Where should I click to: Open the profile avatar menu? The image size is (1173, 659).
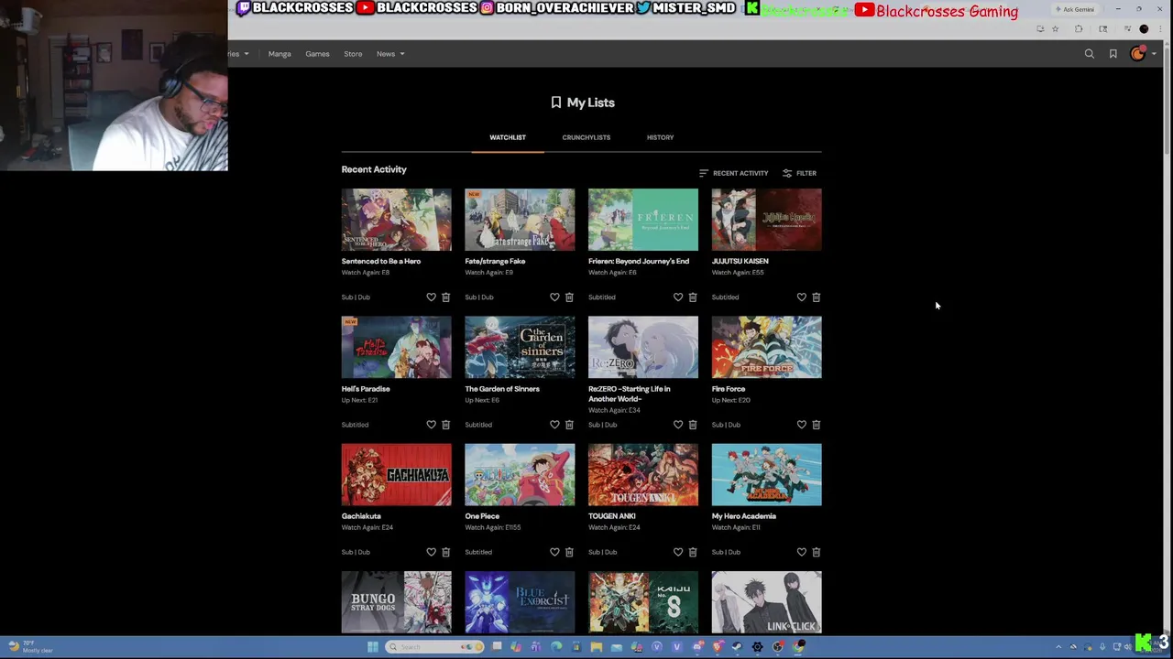[1138, 54]
